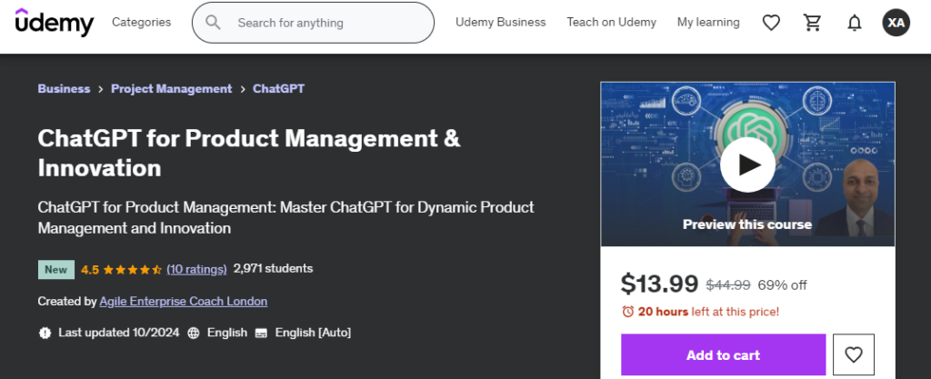This screenshot has width=931, height=379.
Task: Open the shopping cart icon
Action: [x=812, y=23]
